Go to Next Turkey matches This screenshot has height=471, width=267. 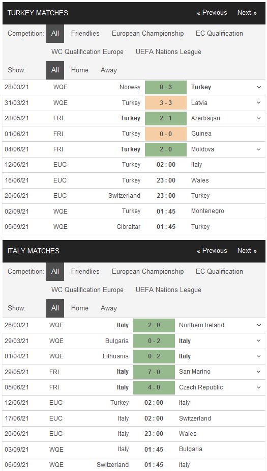click(x=247, y=13)
